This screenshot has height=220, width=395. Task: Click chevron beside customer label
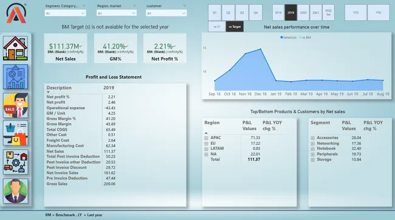pos(184,5)
